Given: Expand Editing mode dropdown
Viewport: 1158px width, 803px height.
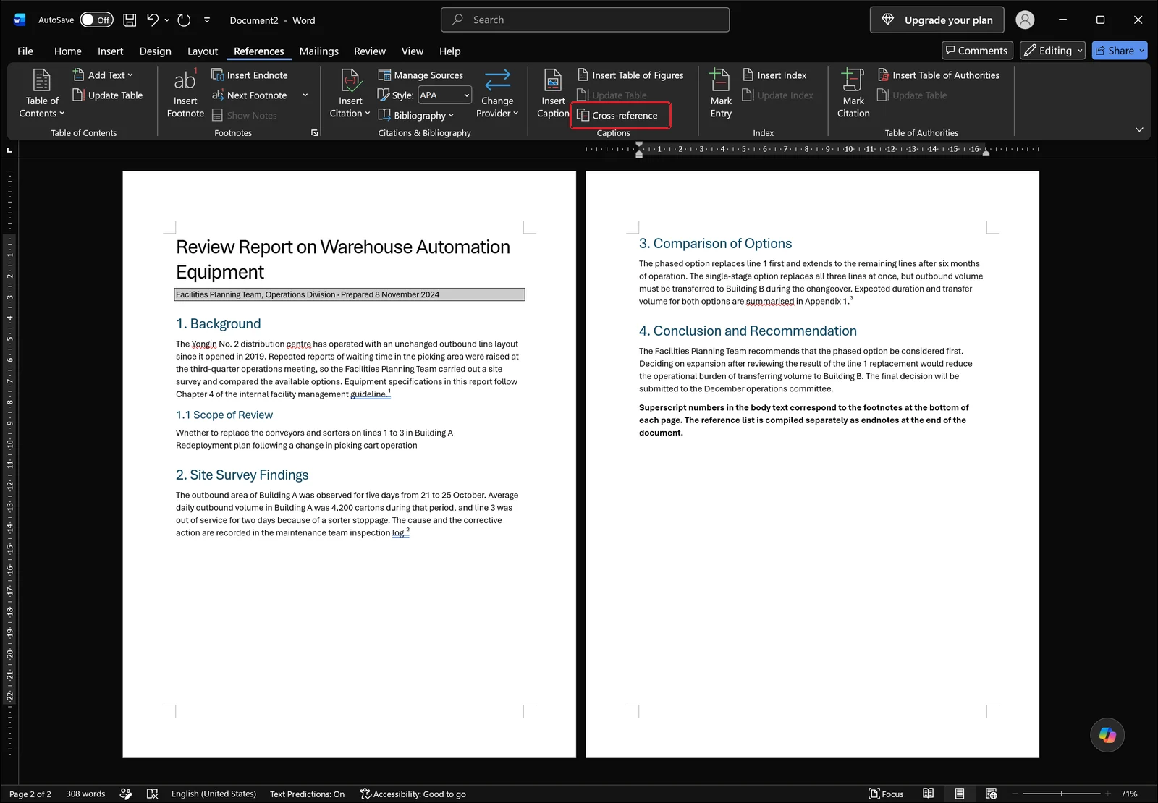Looking at the screenshot, I should (1080, 51).
